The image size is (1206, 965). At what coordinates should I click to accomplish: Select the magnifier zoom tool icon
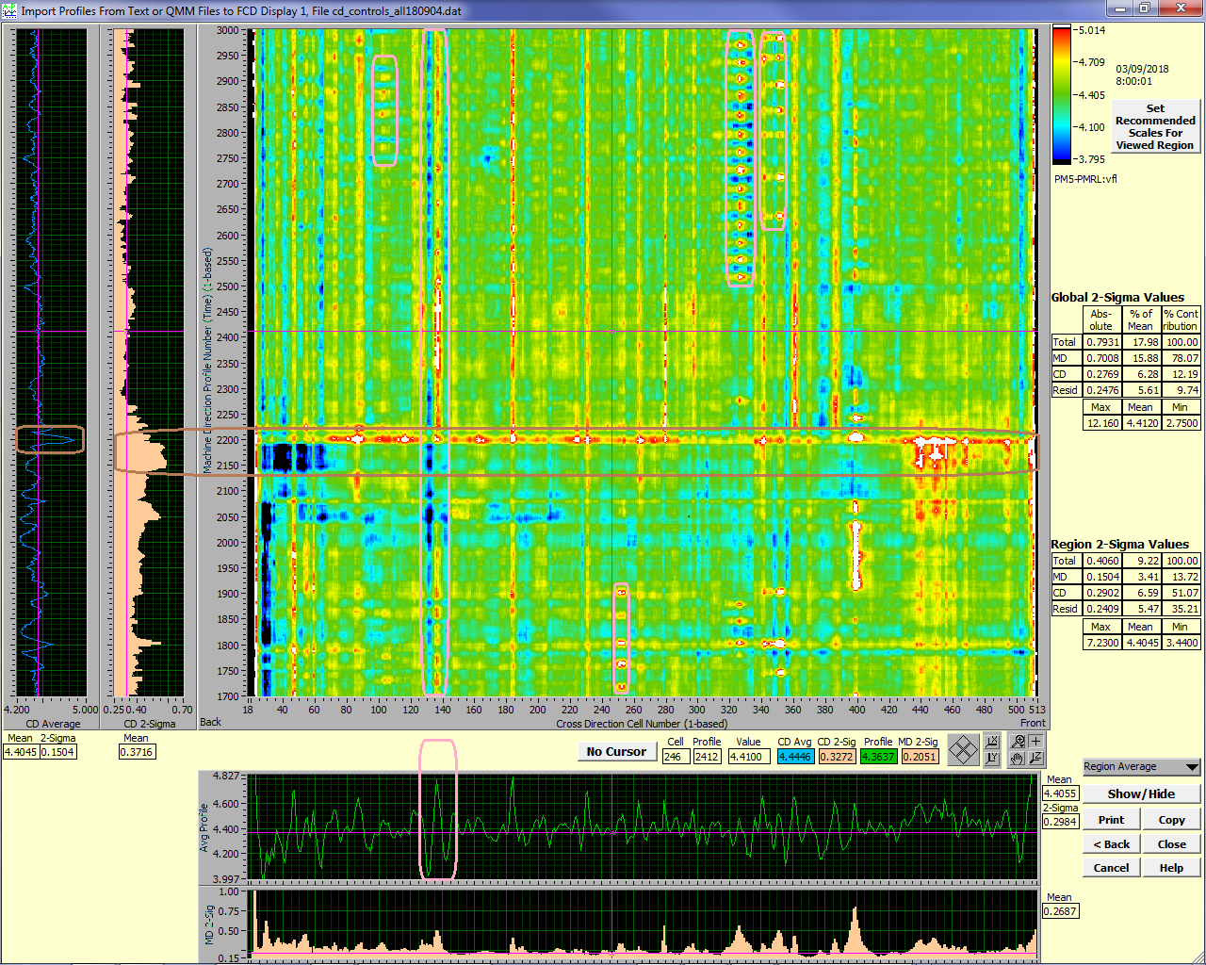click(x=1018, y=742)
